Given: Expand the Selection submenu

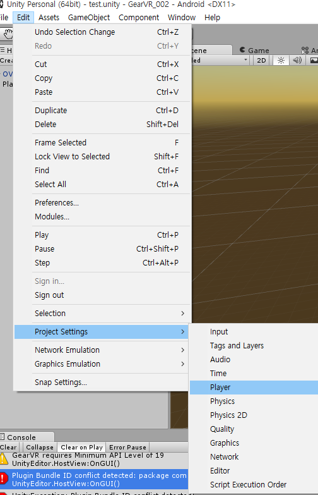Looking at the screenshot, I should click(x=102, y=313).
